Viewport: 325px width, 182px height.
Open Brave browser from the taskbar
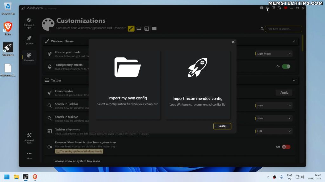(35, 177)
